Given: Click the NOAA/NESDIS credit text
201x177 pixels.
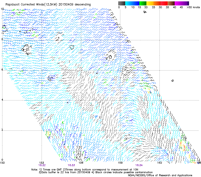Looking at the screenshot, I should (x=160, y=175).
